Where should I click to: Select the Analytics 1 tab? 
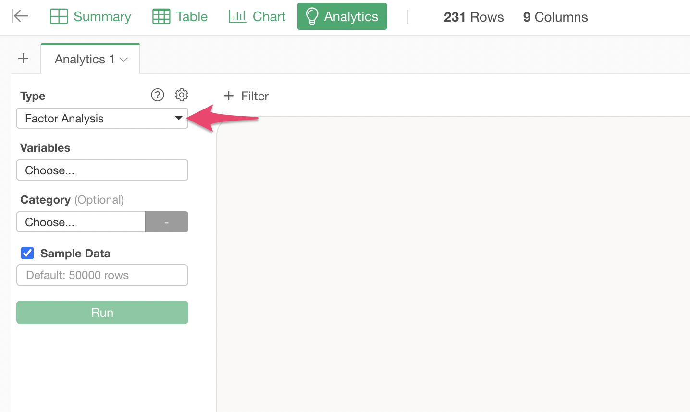90,59
